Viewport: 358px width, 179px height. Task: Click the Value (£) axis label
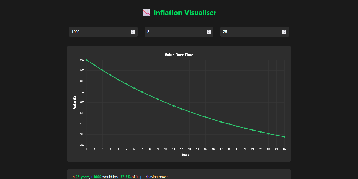click(x=74, y=101)
